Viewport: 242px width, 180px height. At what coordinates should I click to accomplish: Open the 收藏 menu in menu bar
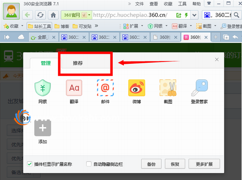(x=168, y=4)
